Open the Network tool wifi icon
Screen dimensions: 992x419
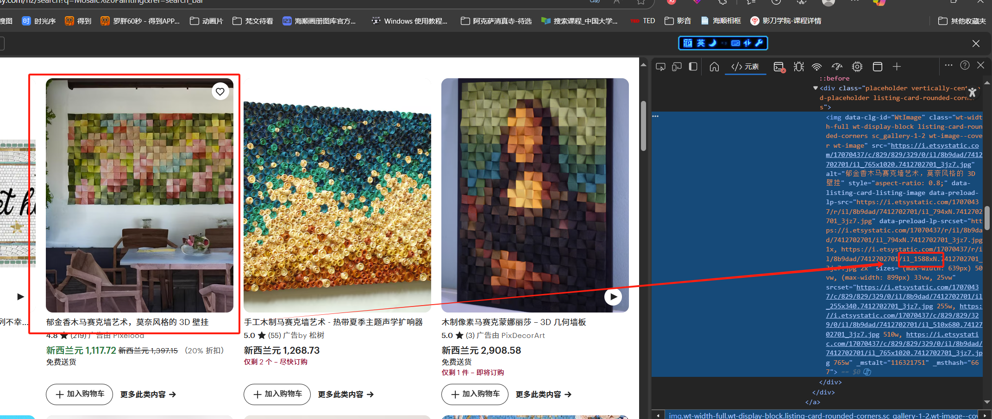point(817,67)
